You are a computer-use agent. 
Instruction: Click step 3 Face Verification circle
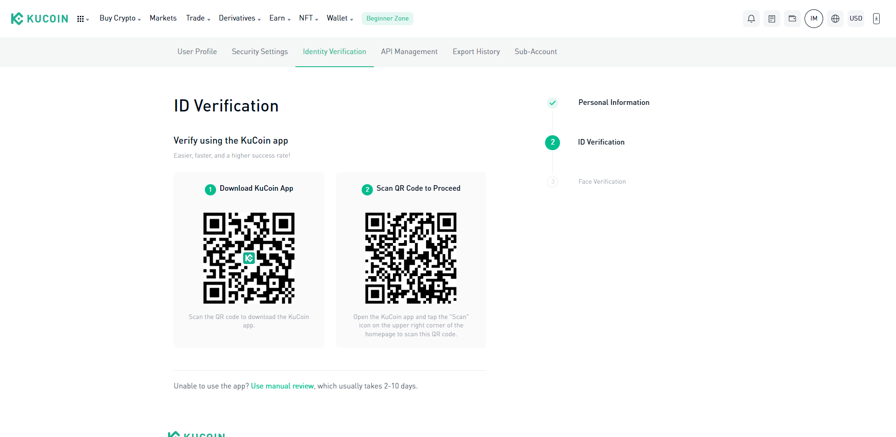click(x=553, y=182)
